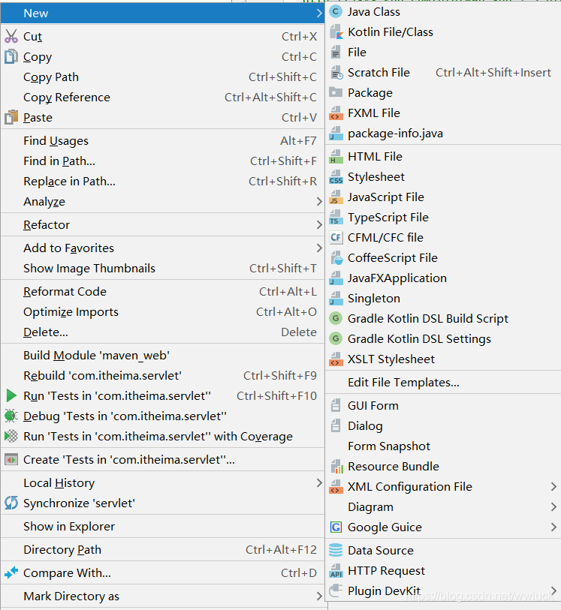Expand the Mark Directory as submenu arrow
561x610 pixels.
point(319,596)
